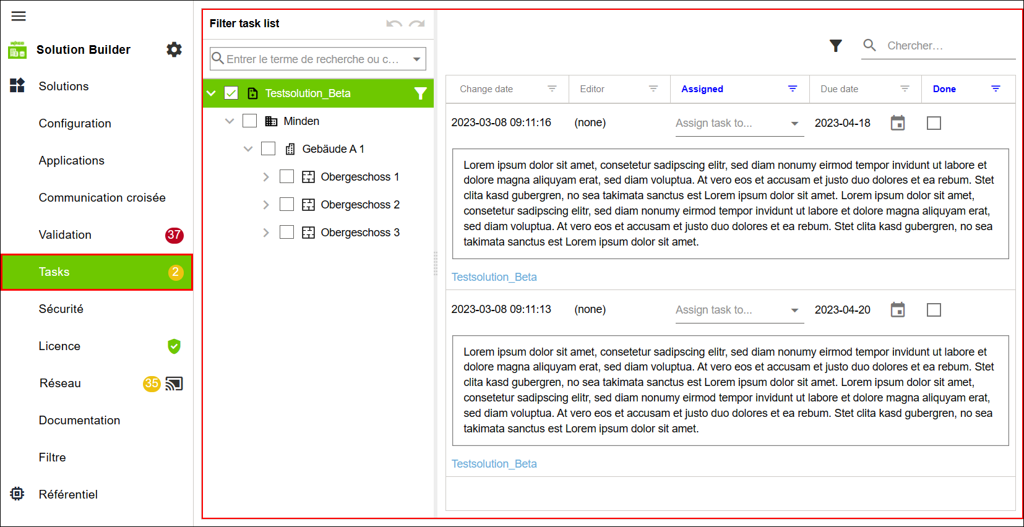Screen dimensions: 1024x527
Task: Sort by the Change date column header
Action: pos(486,89)
